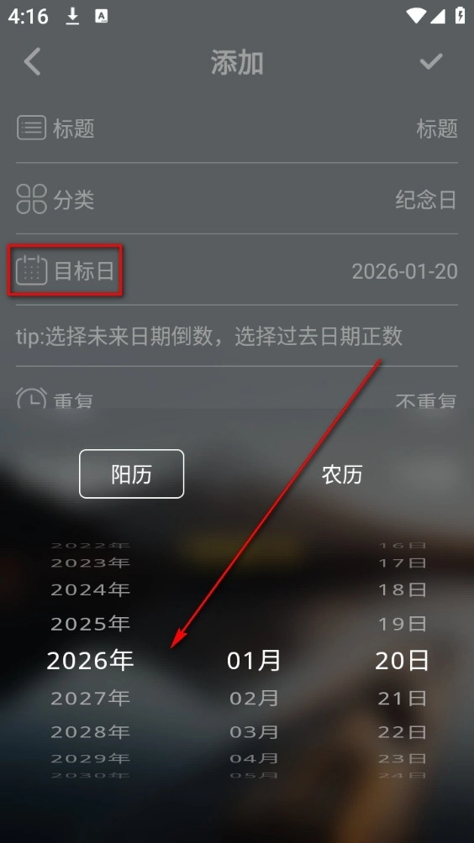The width and height of the screenshot is (474, 843).
Task: Open the 2026-01-20 date value
Action: coord(404,271)
